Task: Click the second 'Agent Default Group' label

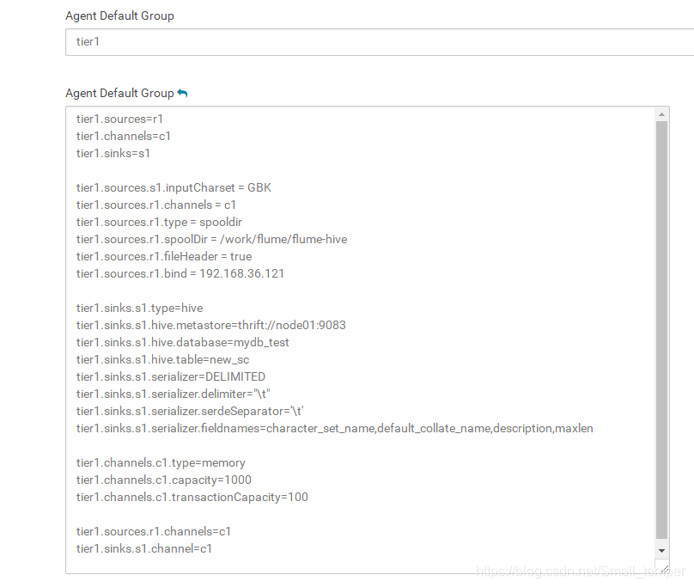Action: click(x=119, y=94)
